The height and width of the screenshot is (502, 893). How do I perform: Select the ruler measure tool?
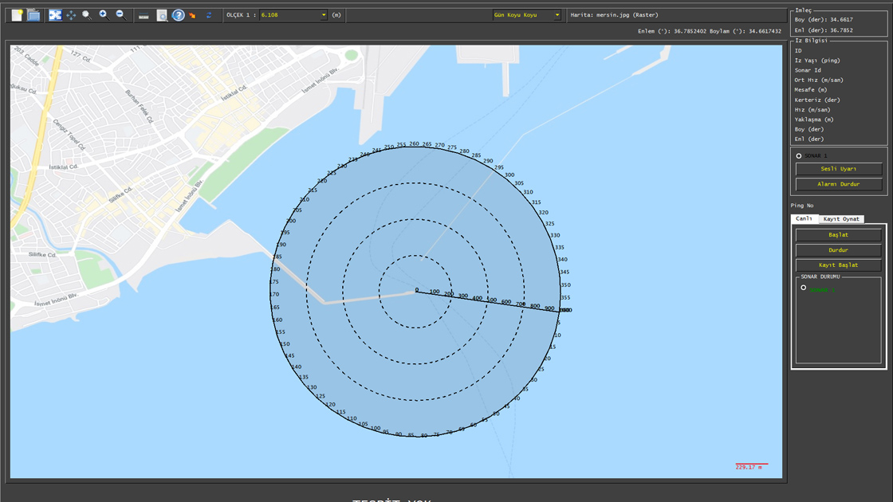pos(144,15)
